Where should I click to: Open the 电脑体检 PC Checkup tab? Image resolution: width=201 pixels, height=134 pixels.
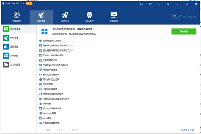tap(17, 17)
